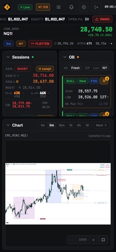Click the 06 May Wed date
This screenshot has height=252, width=116.
(74, 104)
